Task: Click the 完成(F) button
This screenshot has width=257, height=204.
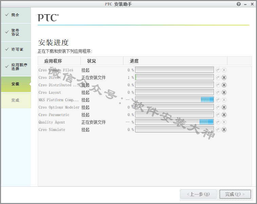Action: (x=235, y=194)
